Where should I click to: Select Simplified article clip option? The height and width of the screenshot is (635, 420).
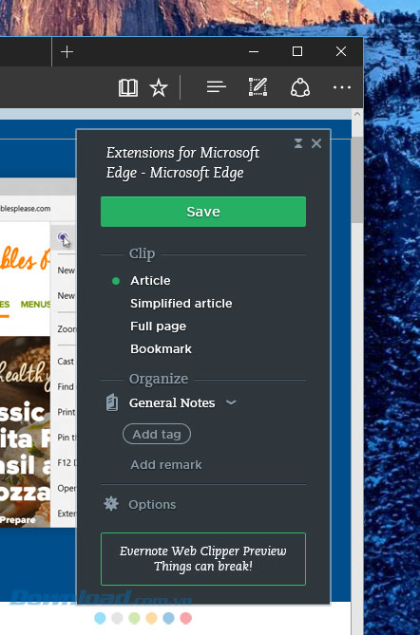(181, 304)
